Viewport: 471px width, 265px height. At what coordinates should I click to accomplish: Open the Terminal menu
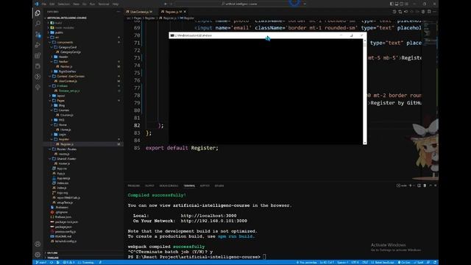104,4
